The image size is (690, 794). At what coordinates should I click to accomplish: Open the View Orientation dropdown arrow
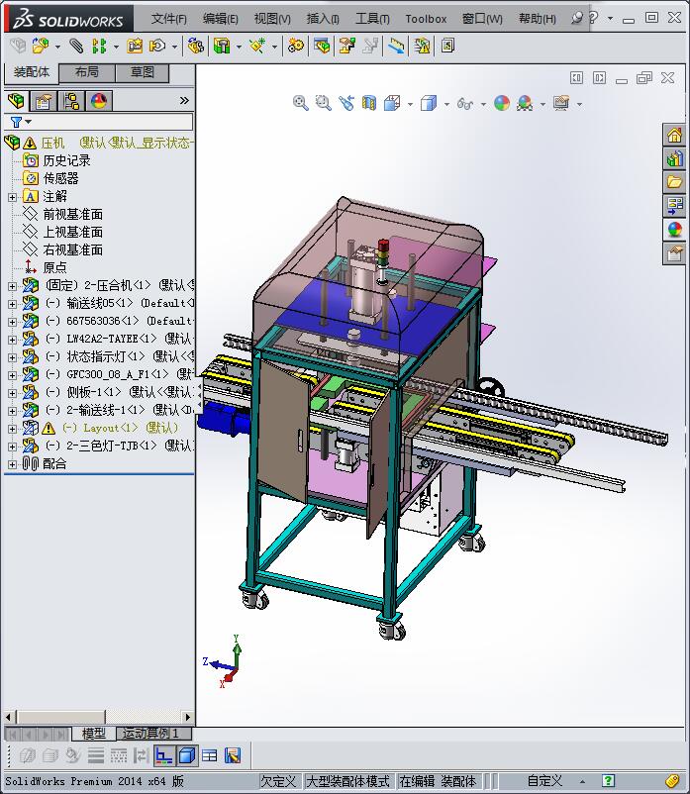(x=410, y=104)
